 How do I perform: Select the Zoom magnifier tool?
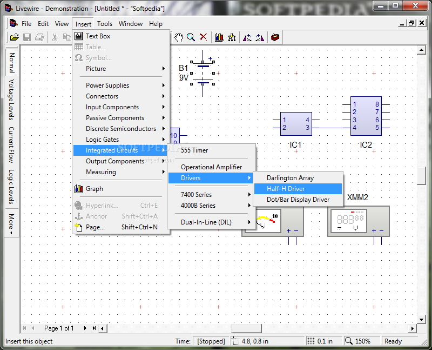pyautogui.click(x=191, y=37)
